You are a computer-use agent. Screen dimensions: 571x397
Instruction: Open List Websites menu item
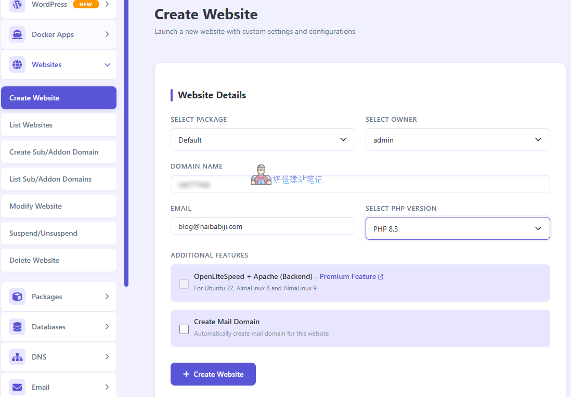pos(31,125)
